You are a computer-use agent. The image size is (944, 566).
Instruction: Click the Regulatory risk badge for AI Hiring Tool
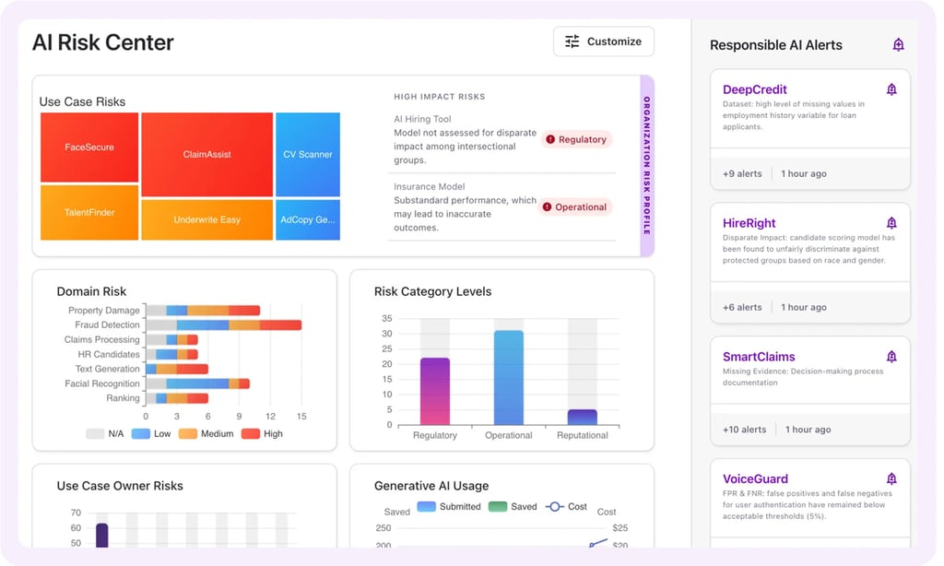(579, 139)
